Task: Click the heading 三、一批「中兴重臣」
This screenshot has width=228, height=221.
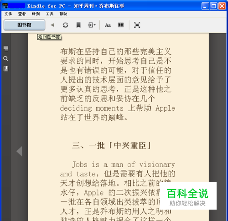Action: coord(111,145)
